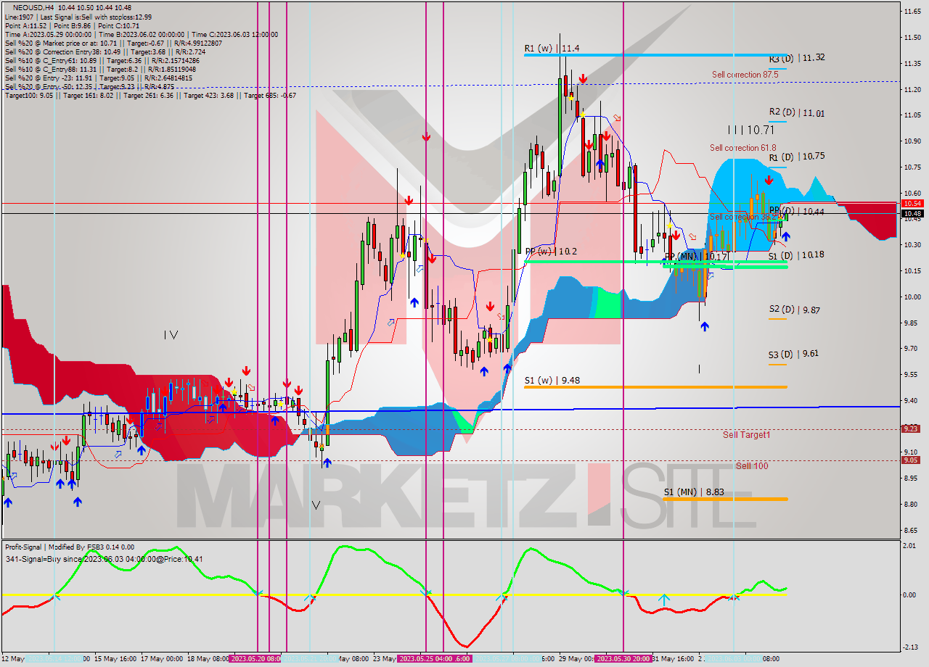Image resolution: width=929 pixels, height=667 pixels.
Task: Click the red 9.23 price tag
Action: pyautogui.click(x=910, y=429)
